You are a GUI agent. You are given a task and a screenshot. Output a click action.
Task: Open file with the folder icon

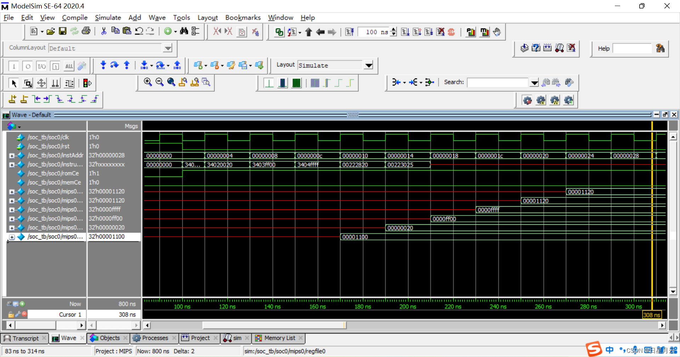pyautogui.click(x=51, y=31)
